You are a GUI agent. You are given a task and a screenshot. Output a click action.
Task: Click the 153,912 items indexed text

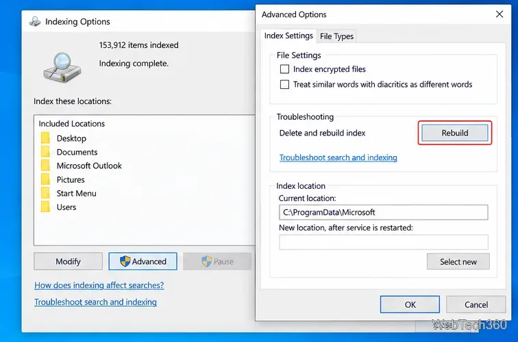tap(138, 45)
